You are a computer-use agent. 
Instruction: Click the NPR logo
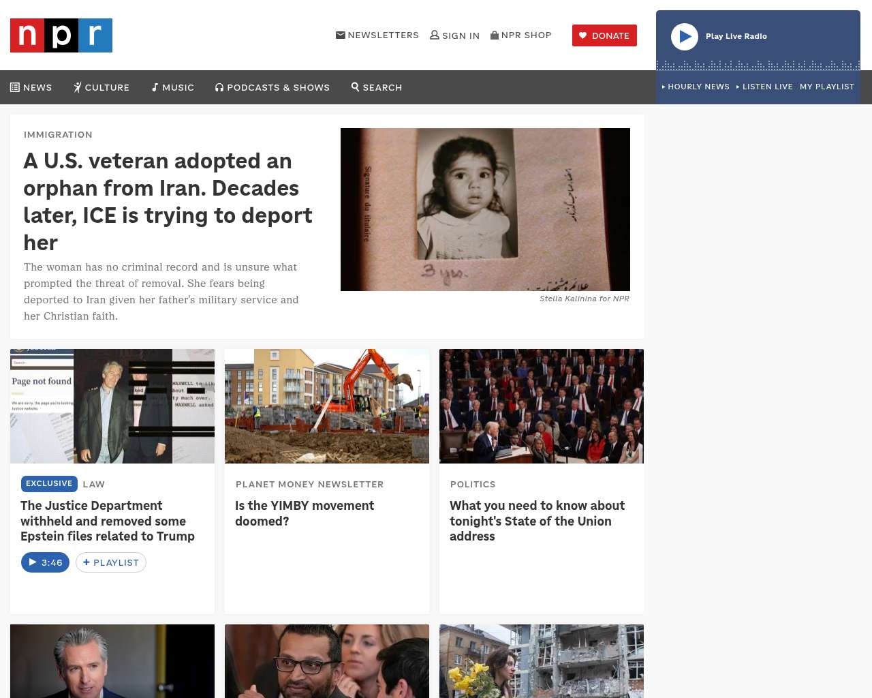pyautogui.click(x=61, y=35)
